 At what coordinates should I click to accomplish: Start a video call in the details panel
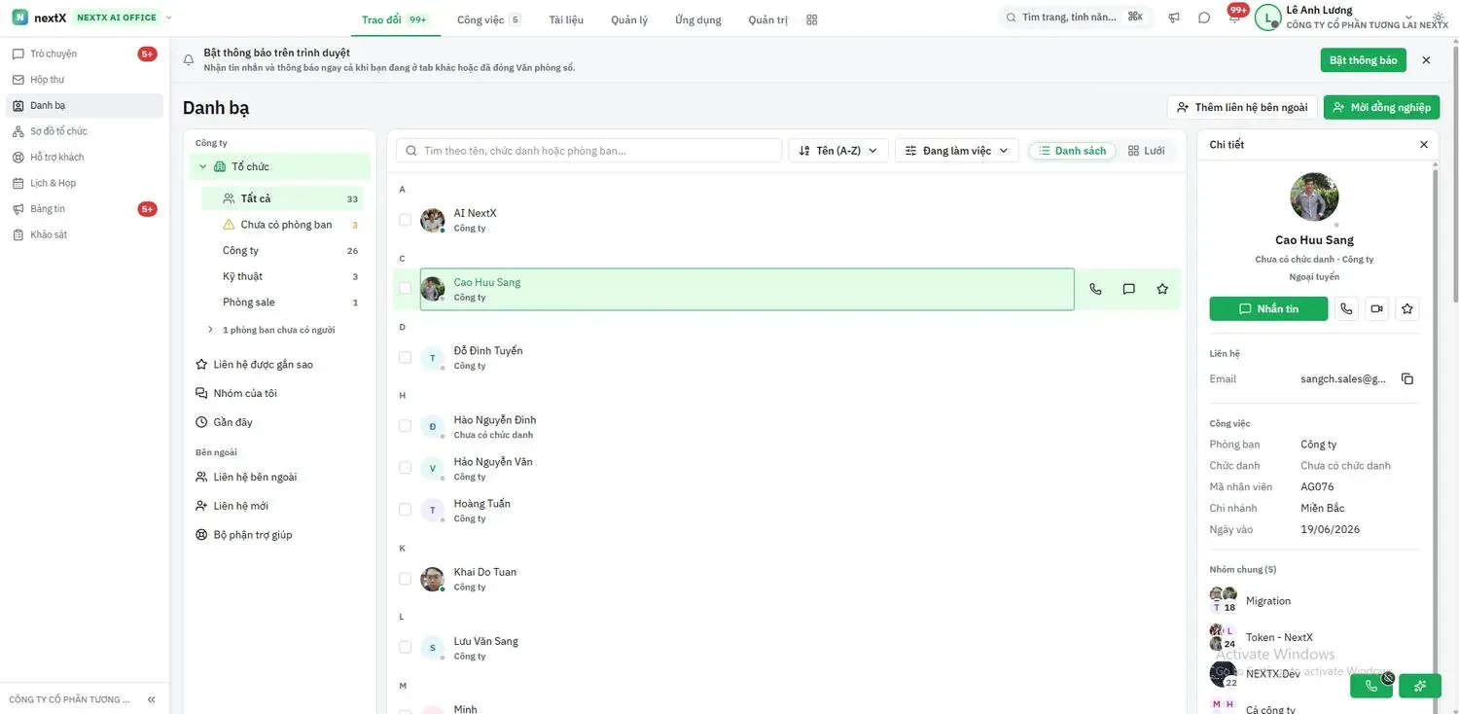click(x=1376, y=308)
